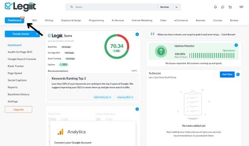Expand the Services search dropdown
Screen dimensions: 249x146
click(169, 7)
